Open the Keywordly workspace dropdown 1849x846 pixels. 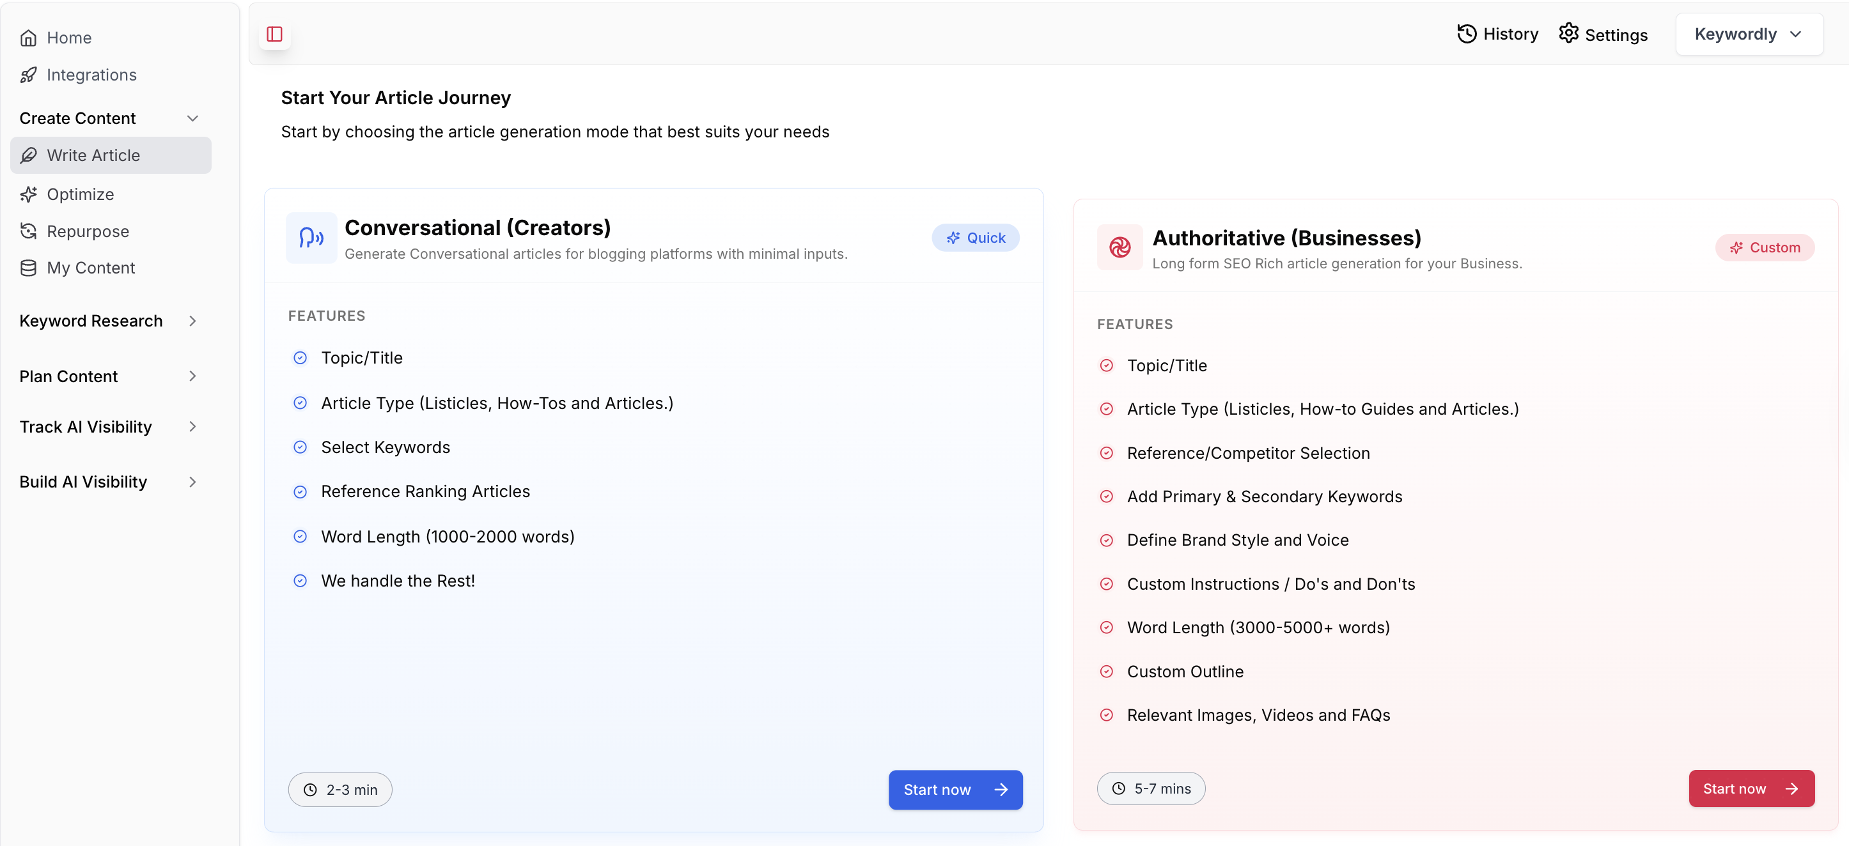[1749, 34]
